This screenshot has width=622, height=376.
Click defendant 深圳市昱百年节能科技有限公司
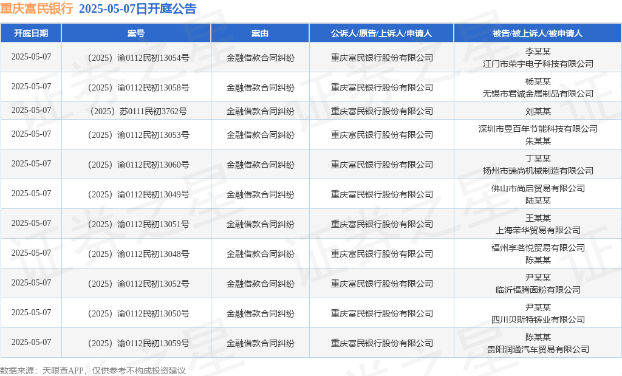(x=538, y=129)
